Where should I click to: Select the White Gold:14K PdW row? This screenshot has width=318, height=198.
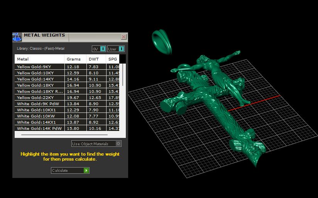67,128
